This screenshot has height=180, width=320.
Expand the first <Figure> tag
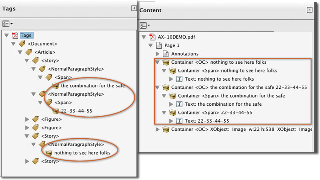tap(27, 119)
